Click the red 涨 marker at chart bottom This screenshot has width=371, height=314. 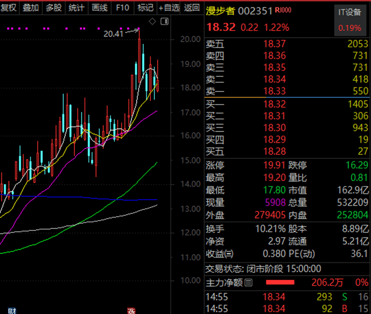click(x=131, y=311)
